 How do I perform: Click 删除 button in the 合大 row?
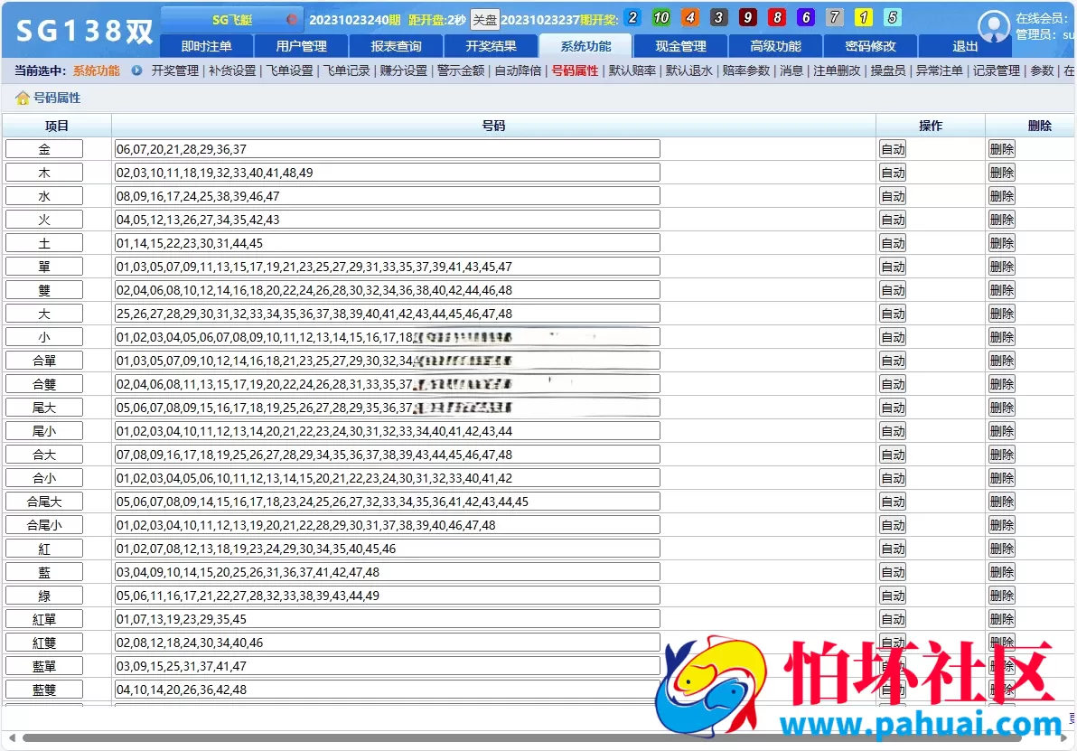(1001, 455)
